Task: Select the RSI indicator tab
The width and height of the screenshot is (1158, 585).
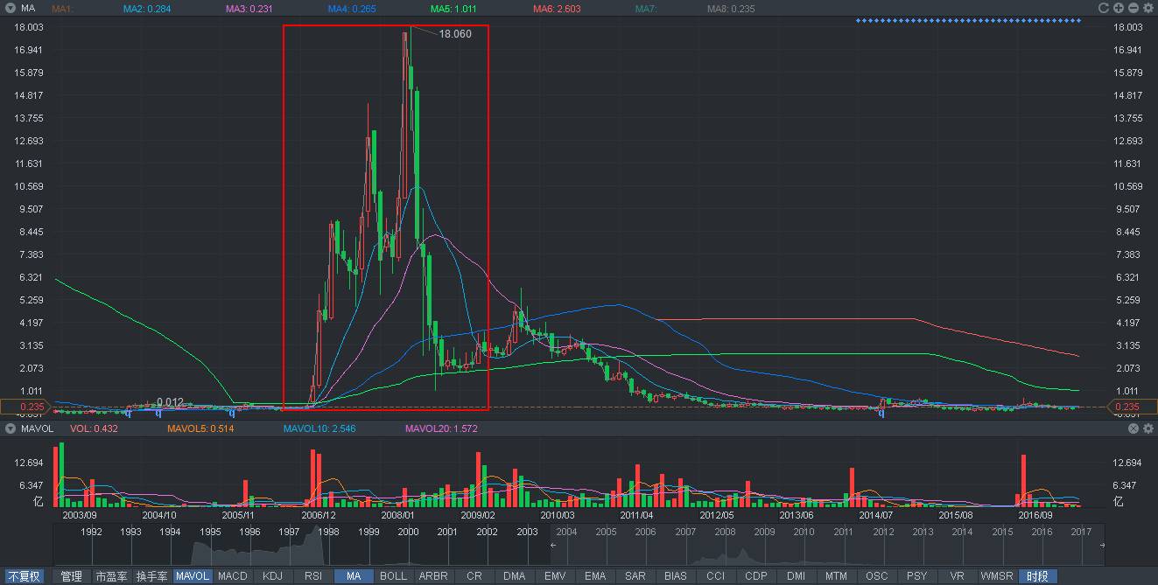Action: coord(312,576)
